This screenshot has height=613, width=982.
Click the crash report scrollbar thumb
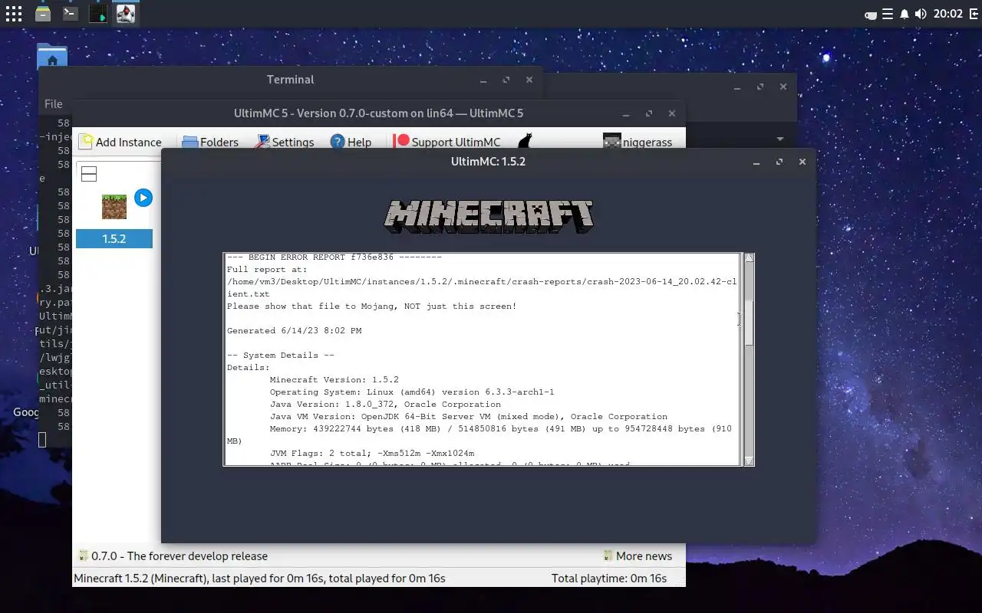749,323
